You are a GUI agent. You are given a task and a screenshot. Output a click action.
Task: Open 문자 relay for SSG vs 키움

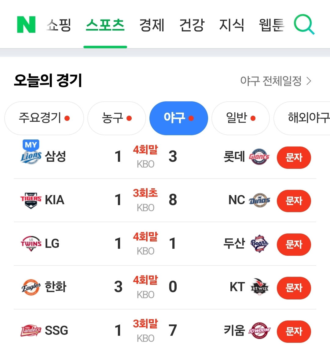click(x=294, y=331)
